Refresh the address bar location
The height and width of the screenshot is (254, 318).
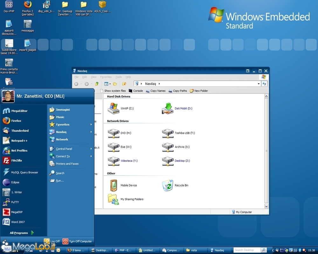coord(264,84)
